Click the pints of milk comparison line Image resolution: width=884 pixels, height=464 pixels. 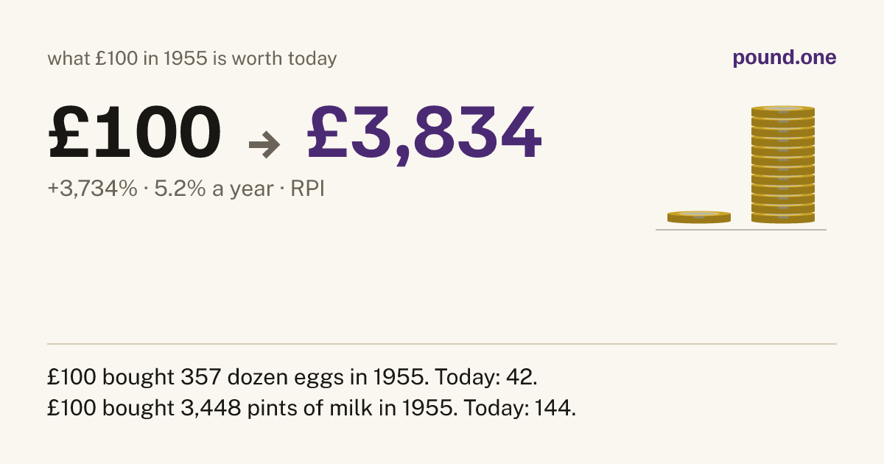click(x=312, y=408)
